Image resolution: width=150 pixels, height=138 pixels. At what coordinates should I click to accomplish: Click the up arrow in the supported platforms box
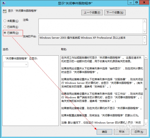pyautogui.click(x=145, y=38)
